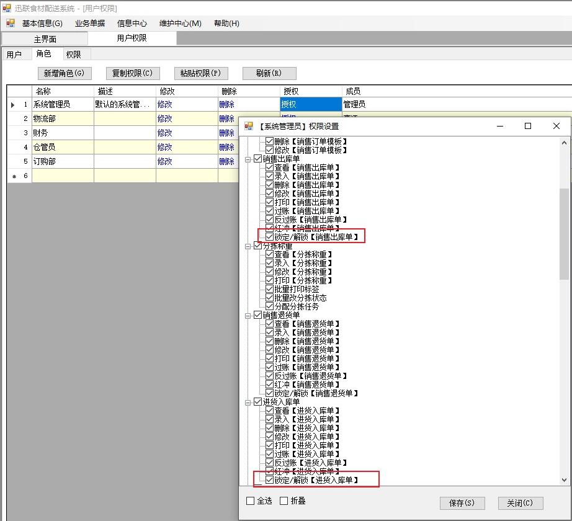The height and width of the screenshot is (521, 572).
Task: Click the 保存(S) button
Action: (x=462, y=503)
